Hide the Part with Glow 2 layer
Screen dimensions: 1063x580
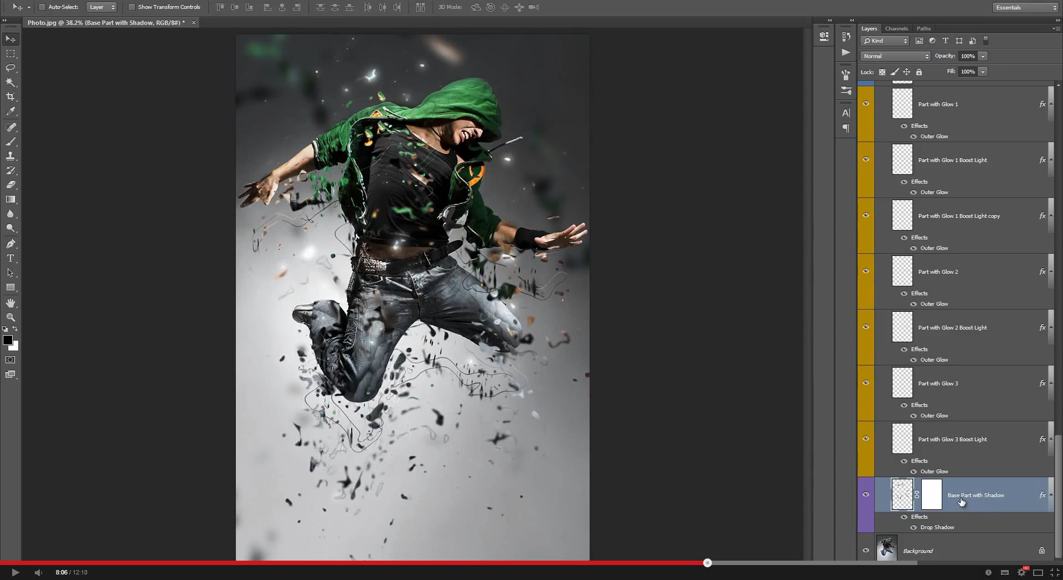coord(866,271)
